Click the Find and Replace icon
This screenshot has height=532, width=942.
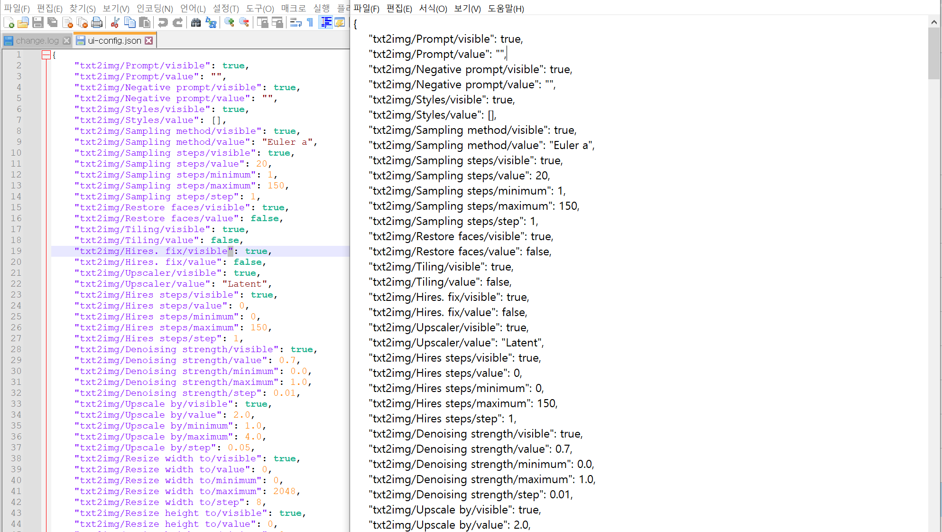click(x=211, y=22)
